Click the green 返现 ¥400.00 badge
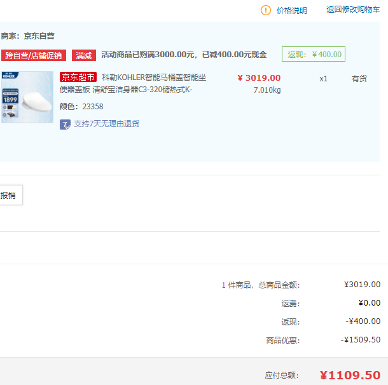Viewport: 388px width, 385px height. click(x=314, y=54)
